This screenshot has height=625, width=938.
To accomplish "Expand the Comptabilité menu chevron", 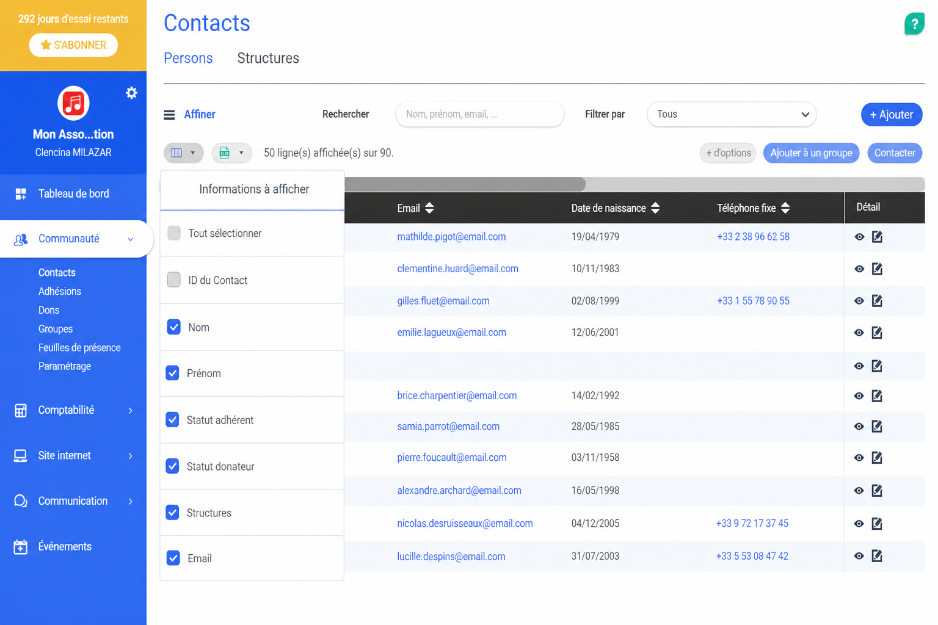I will tap(130, 410).
